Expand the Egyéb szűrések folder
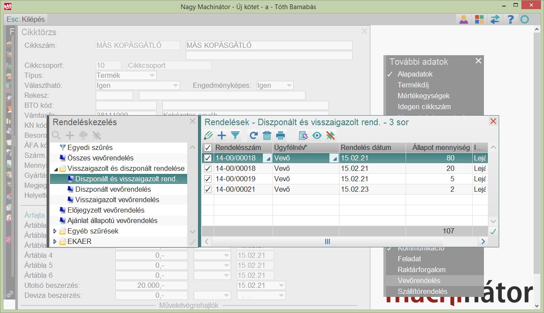Viewport: 544px width, 313px height. (55, 231)
